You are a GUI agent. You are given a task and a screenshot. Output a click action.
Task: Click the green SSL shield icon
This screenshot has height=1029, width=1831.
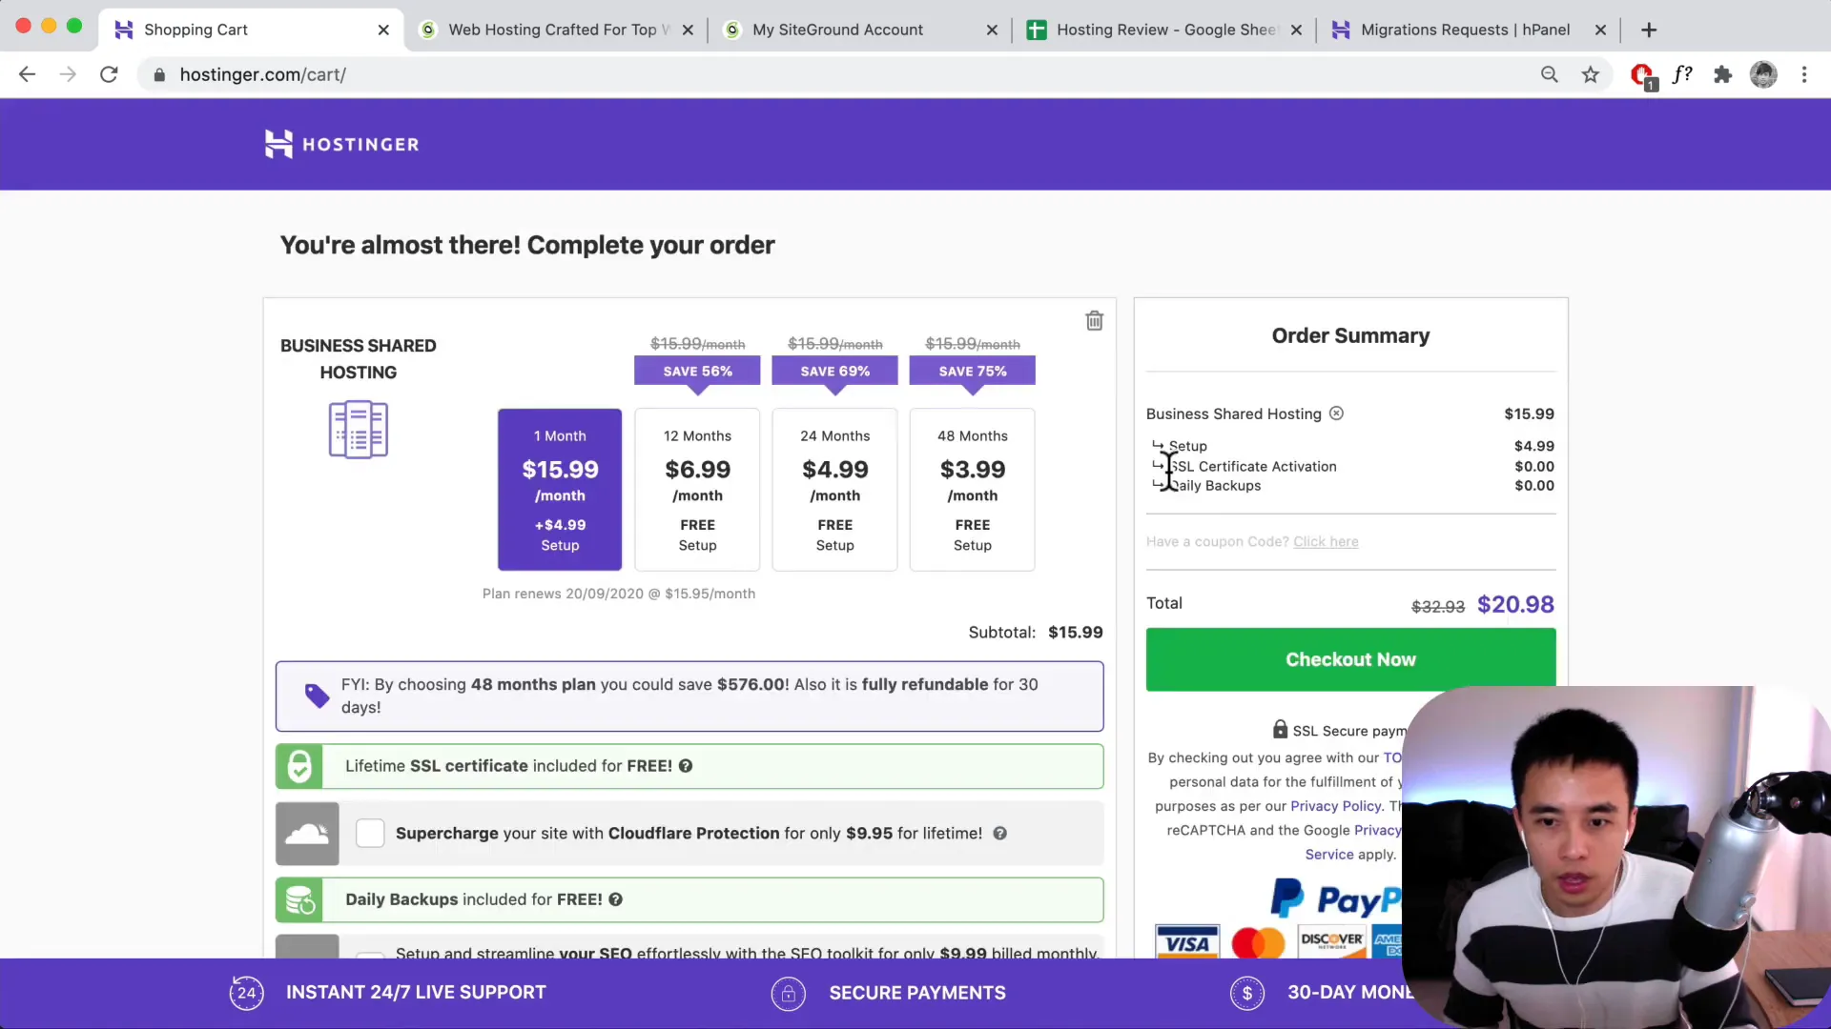click(299, 766)
